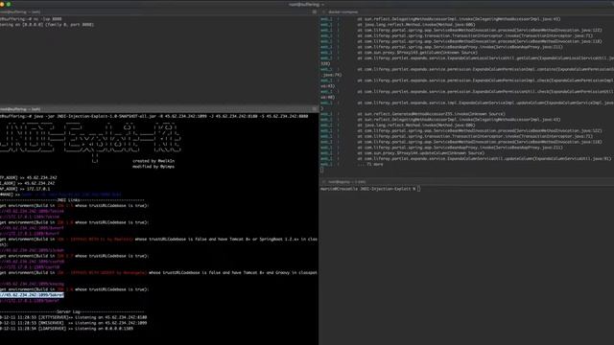Select the docker-compose pane title
Viewport: 614px width, 345px height.
[x=343, y=12]
